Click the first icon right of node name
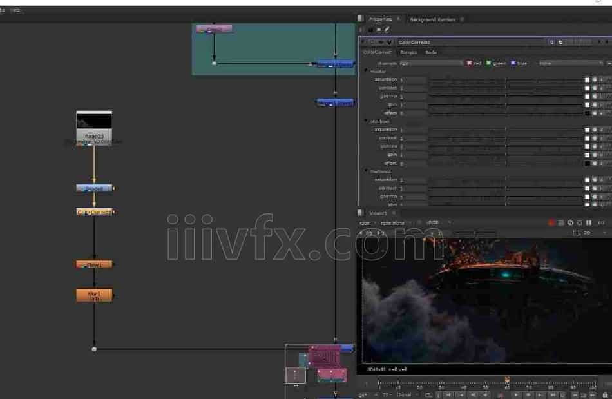The height and width of the screenshot is (399, 612). [x=551, y=42]
